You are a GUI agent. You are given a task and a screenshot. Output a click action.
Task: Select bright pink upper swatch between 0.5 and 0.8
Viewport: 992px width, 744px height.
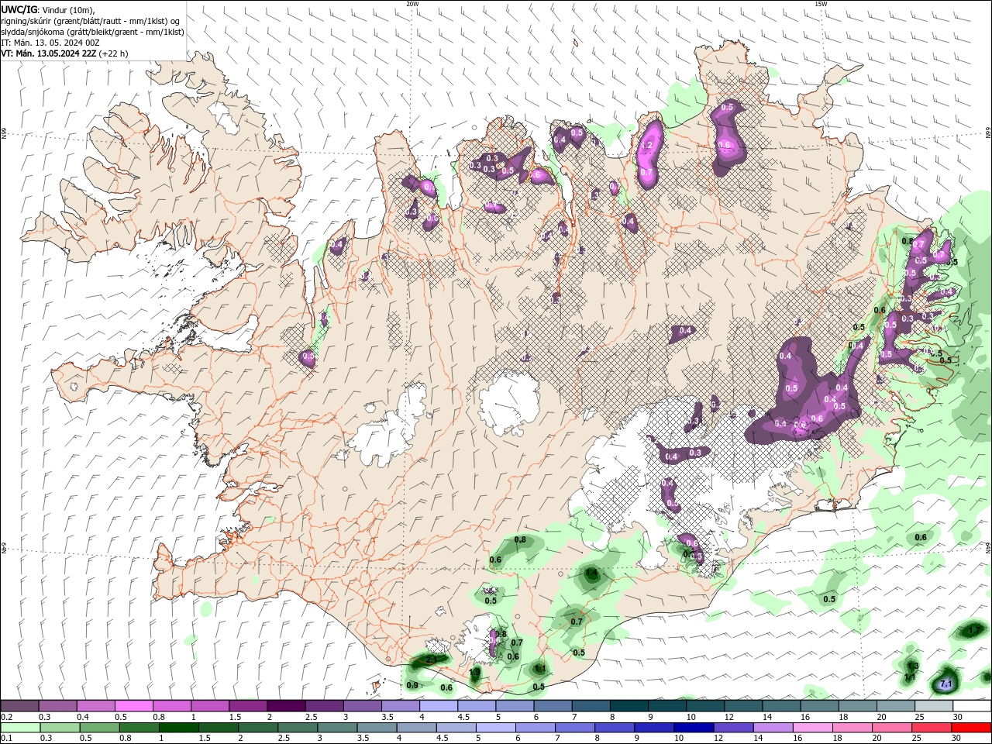(x=133, y=706)
